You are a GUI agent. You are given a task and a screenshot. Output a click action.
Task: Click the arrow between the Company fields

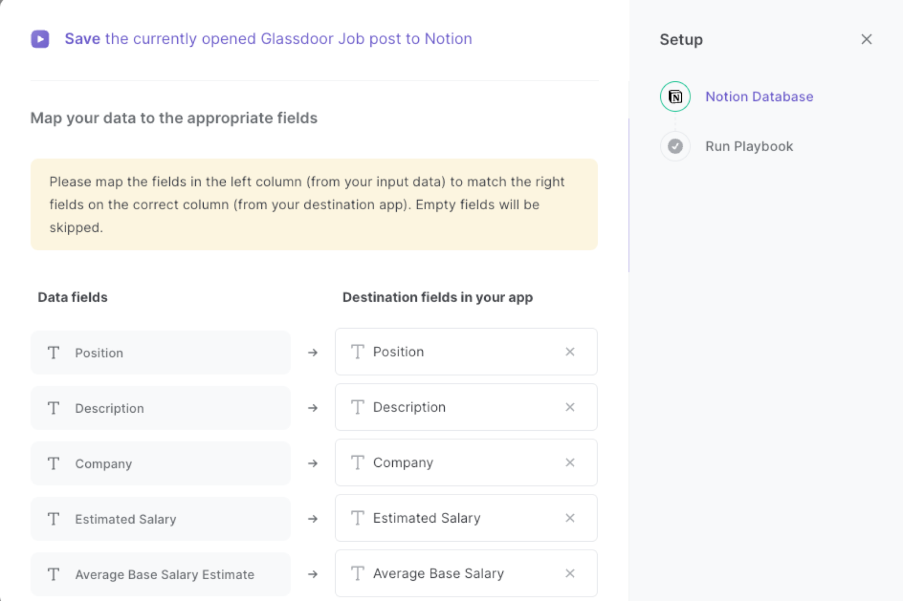(313, 463)
